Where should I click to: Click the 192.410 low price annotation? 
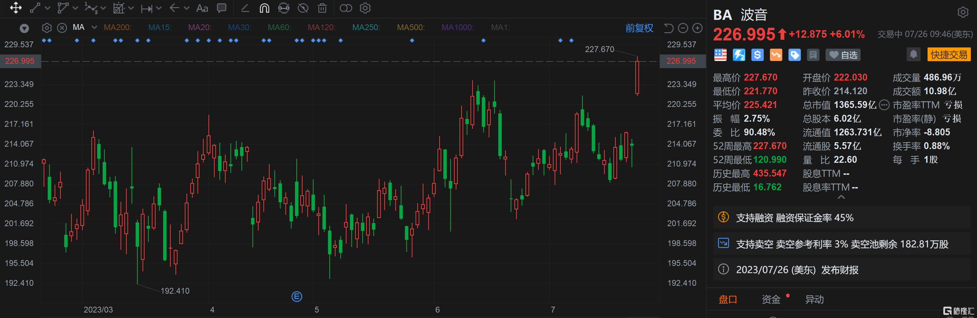[x=175, y=291]
